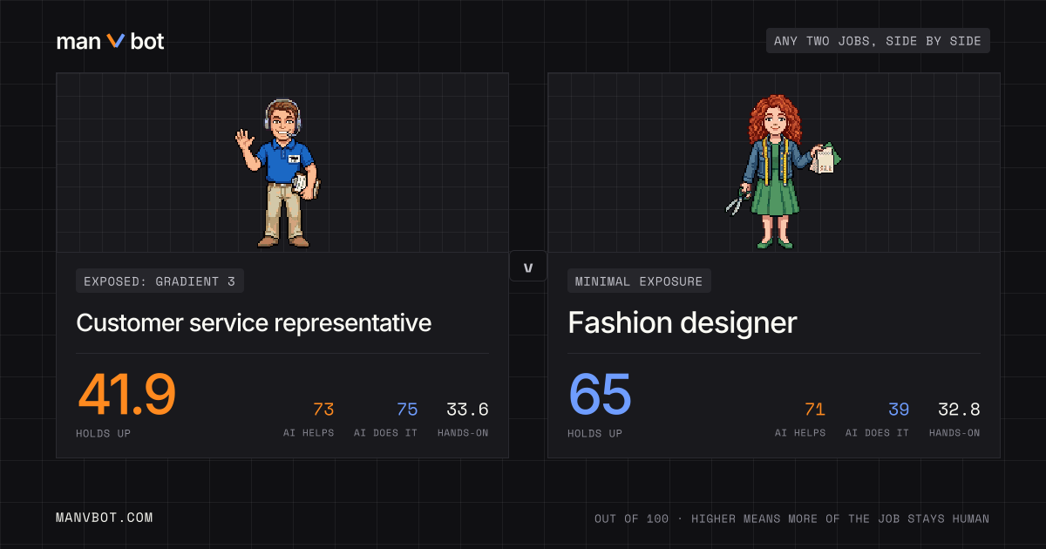Open the 'Fashion designer' job title
This screenshot has width=1046, height=549.
pyautogui.click(x=683, y=322)
